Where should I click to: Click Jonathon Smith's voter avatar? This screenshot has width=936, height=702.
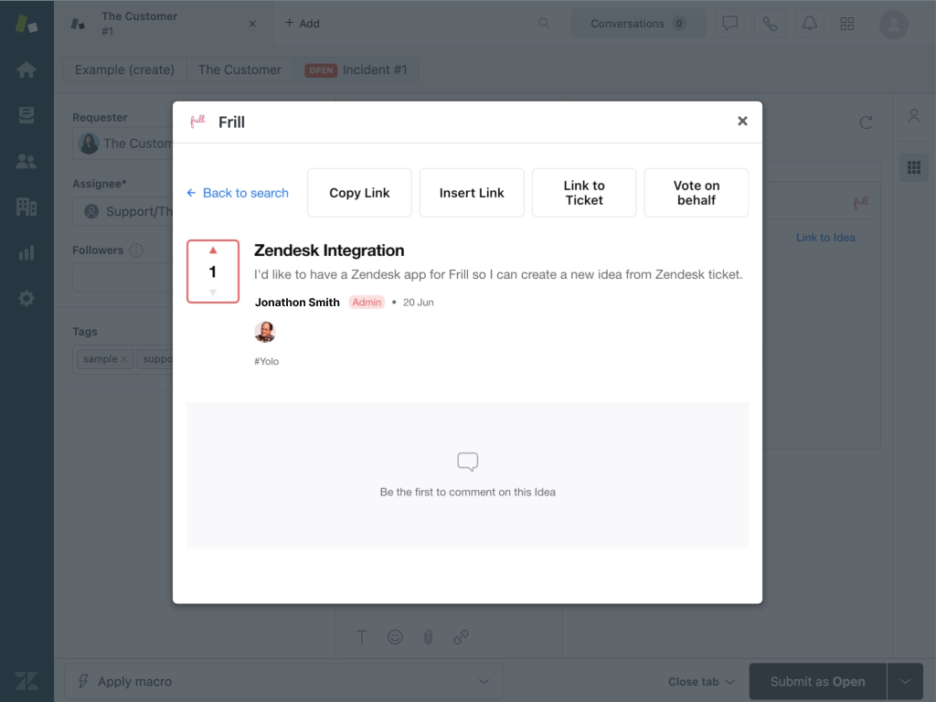[x=265, y=332]
